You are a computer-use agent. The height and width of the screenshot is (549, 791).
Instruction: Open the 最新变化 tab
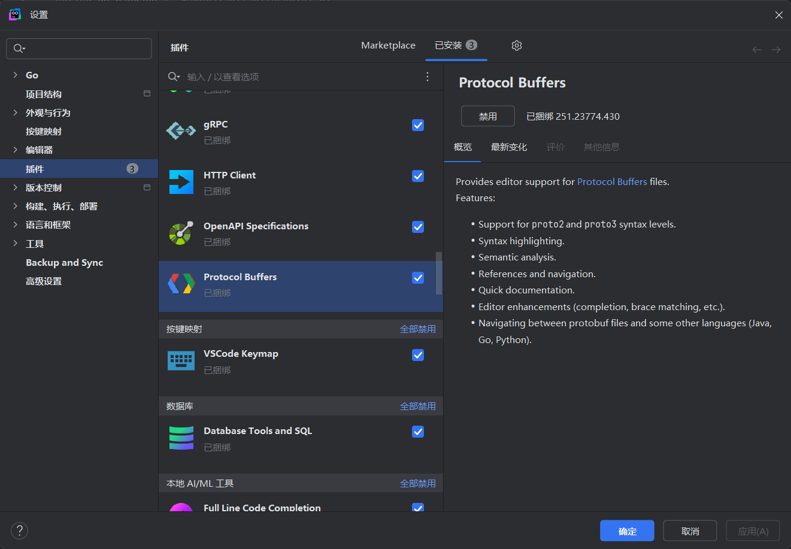[509, 147]
